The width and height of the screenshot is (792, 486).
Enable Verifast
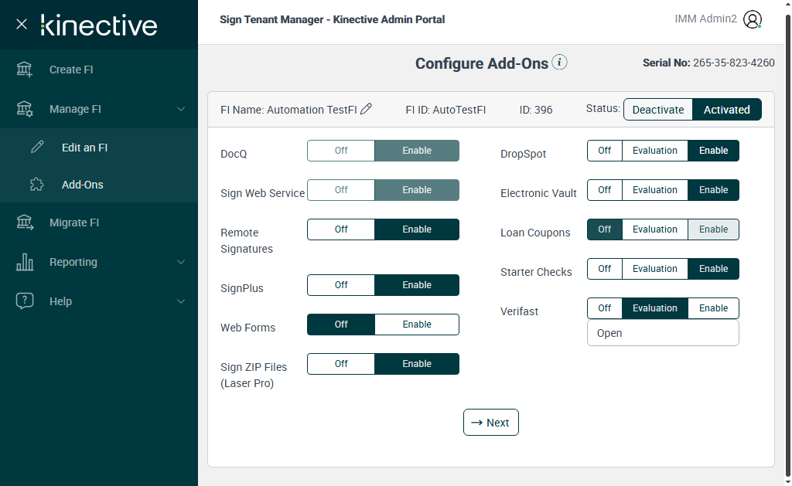tap(713, 308)
